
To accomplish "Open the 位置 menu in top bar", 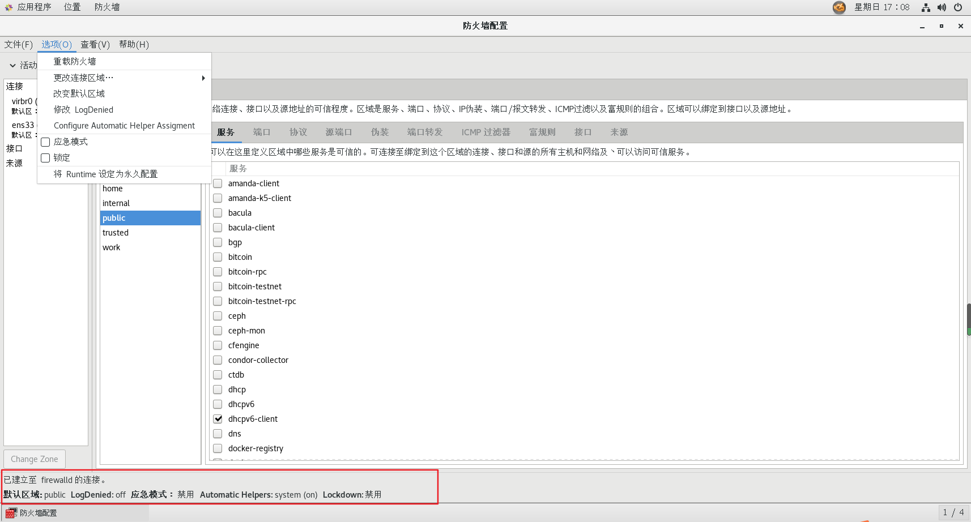I will pos(72,7).
